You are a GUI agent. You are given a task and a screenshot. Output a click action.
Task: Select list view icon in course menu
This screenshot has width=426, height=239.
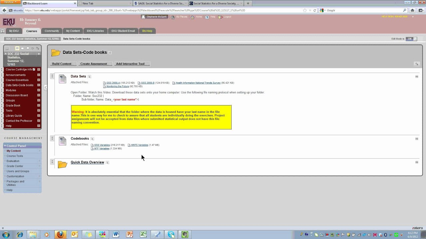[17, 48]
